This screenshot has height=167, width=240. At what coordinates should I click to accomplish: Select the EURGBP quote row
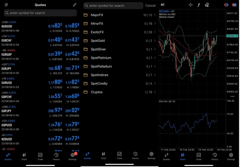(40, 54)
